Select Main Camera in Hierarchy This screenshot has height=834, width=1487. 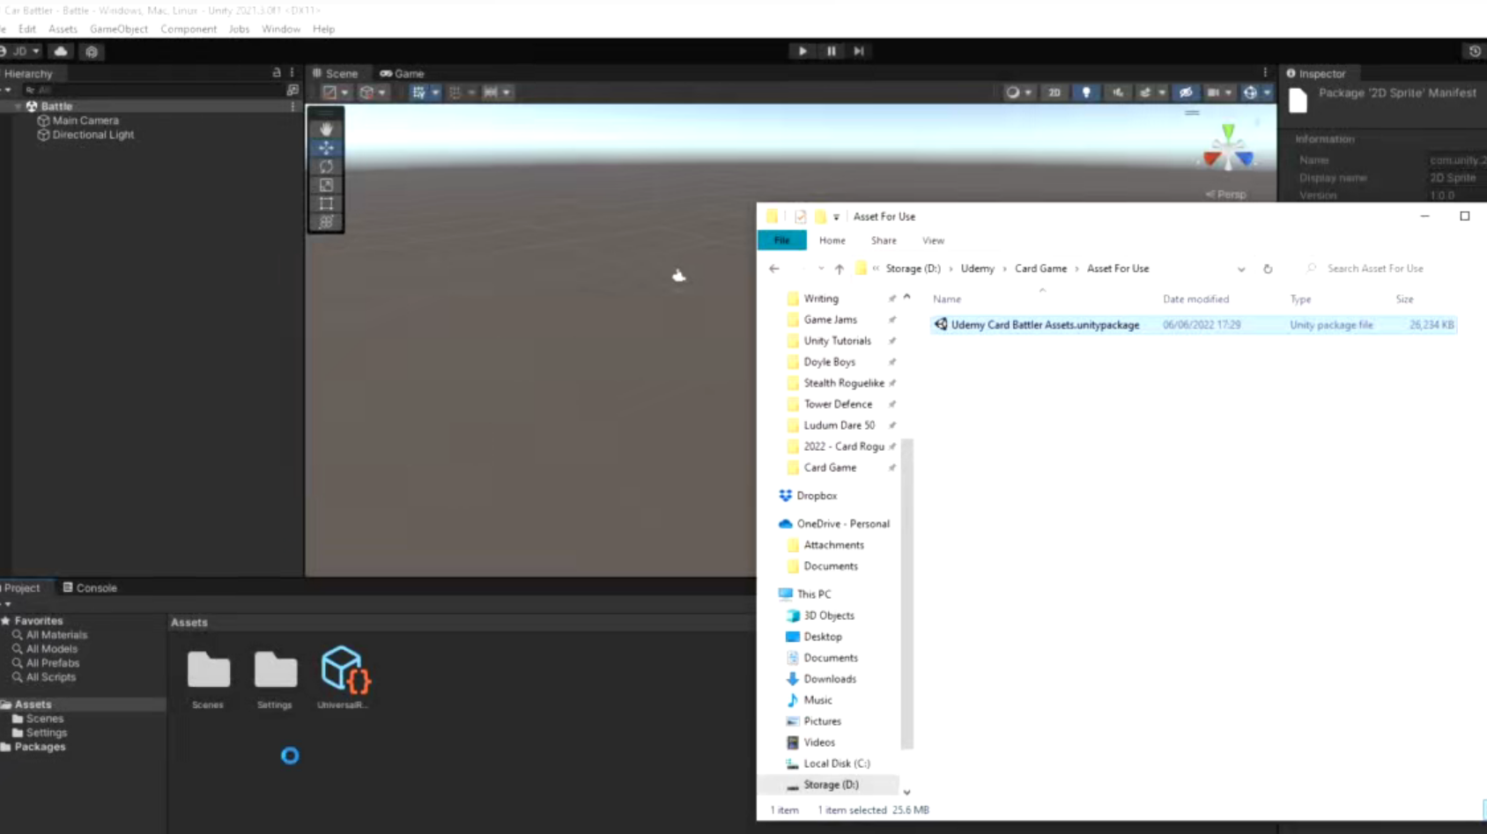coord(85,121)
